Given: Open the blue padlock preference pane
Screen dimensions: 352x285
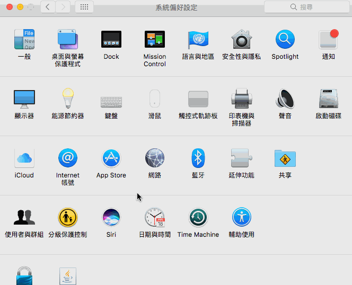Looking at the screenshot, I should (x=24, y=275).
